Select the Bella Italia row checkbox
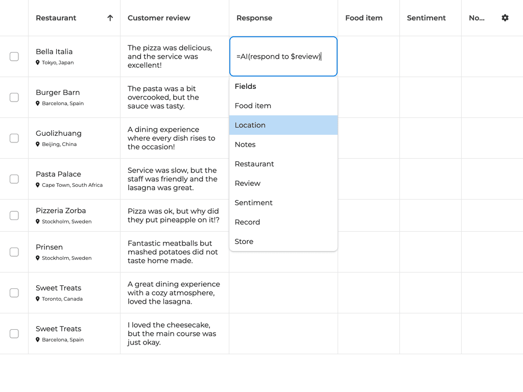 coord(14,57)
